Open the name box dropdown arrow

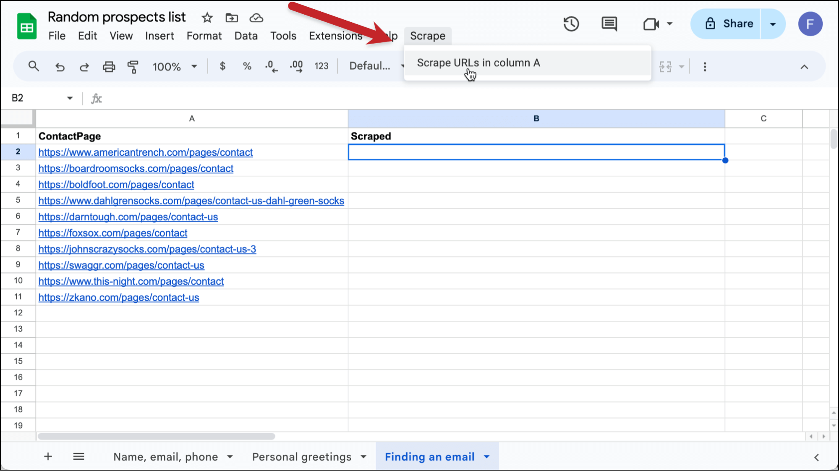tap(70, 98)
